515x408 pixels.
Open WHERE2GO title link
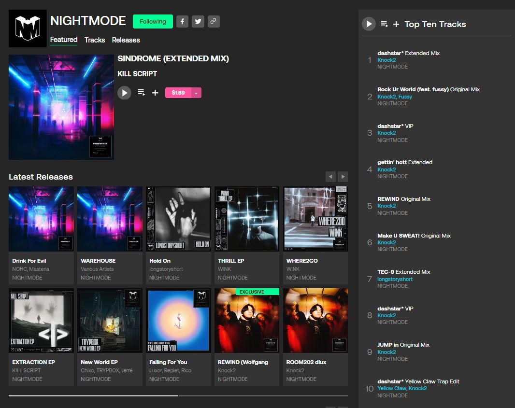point(302,261)
